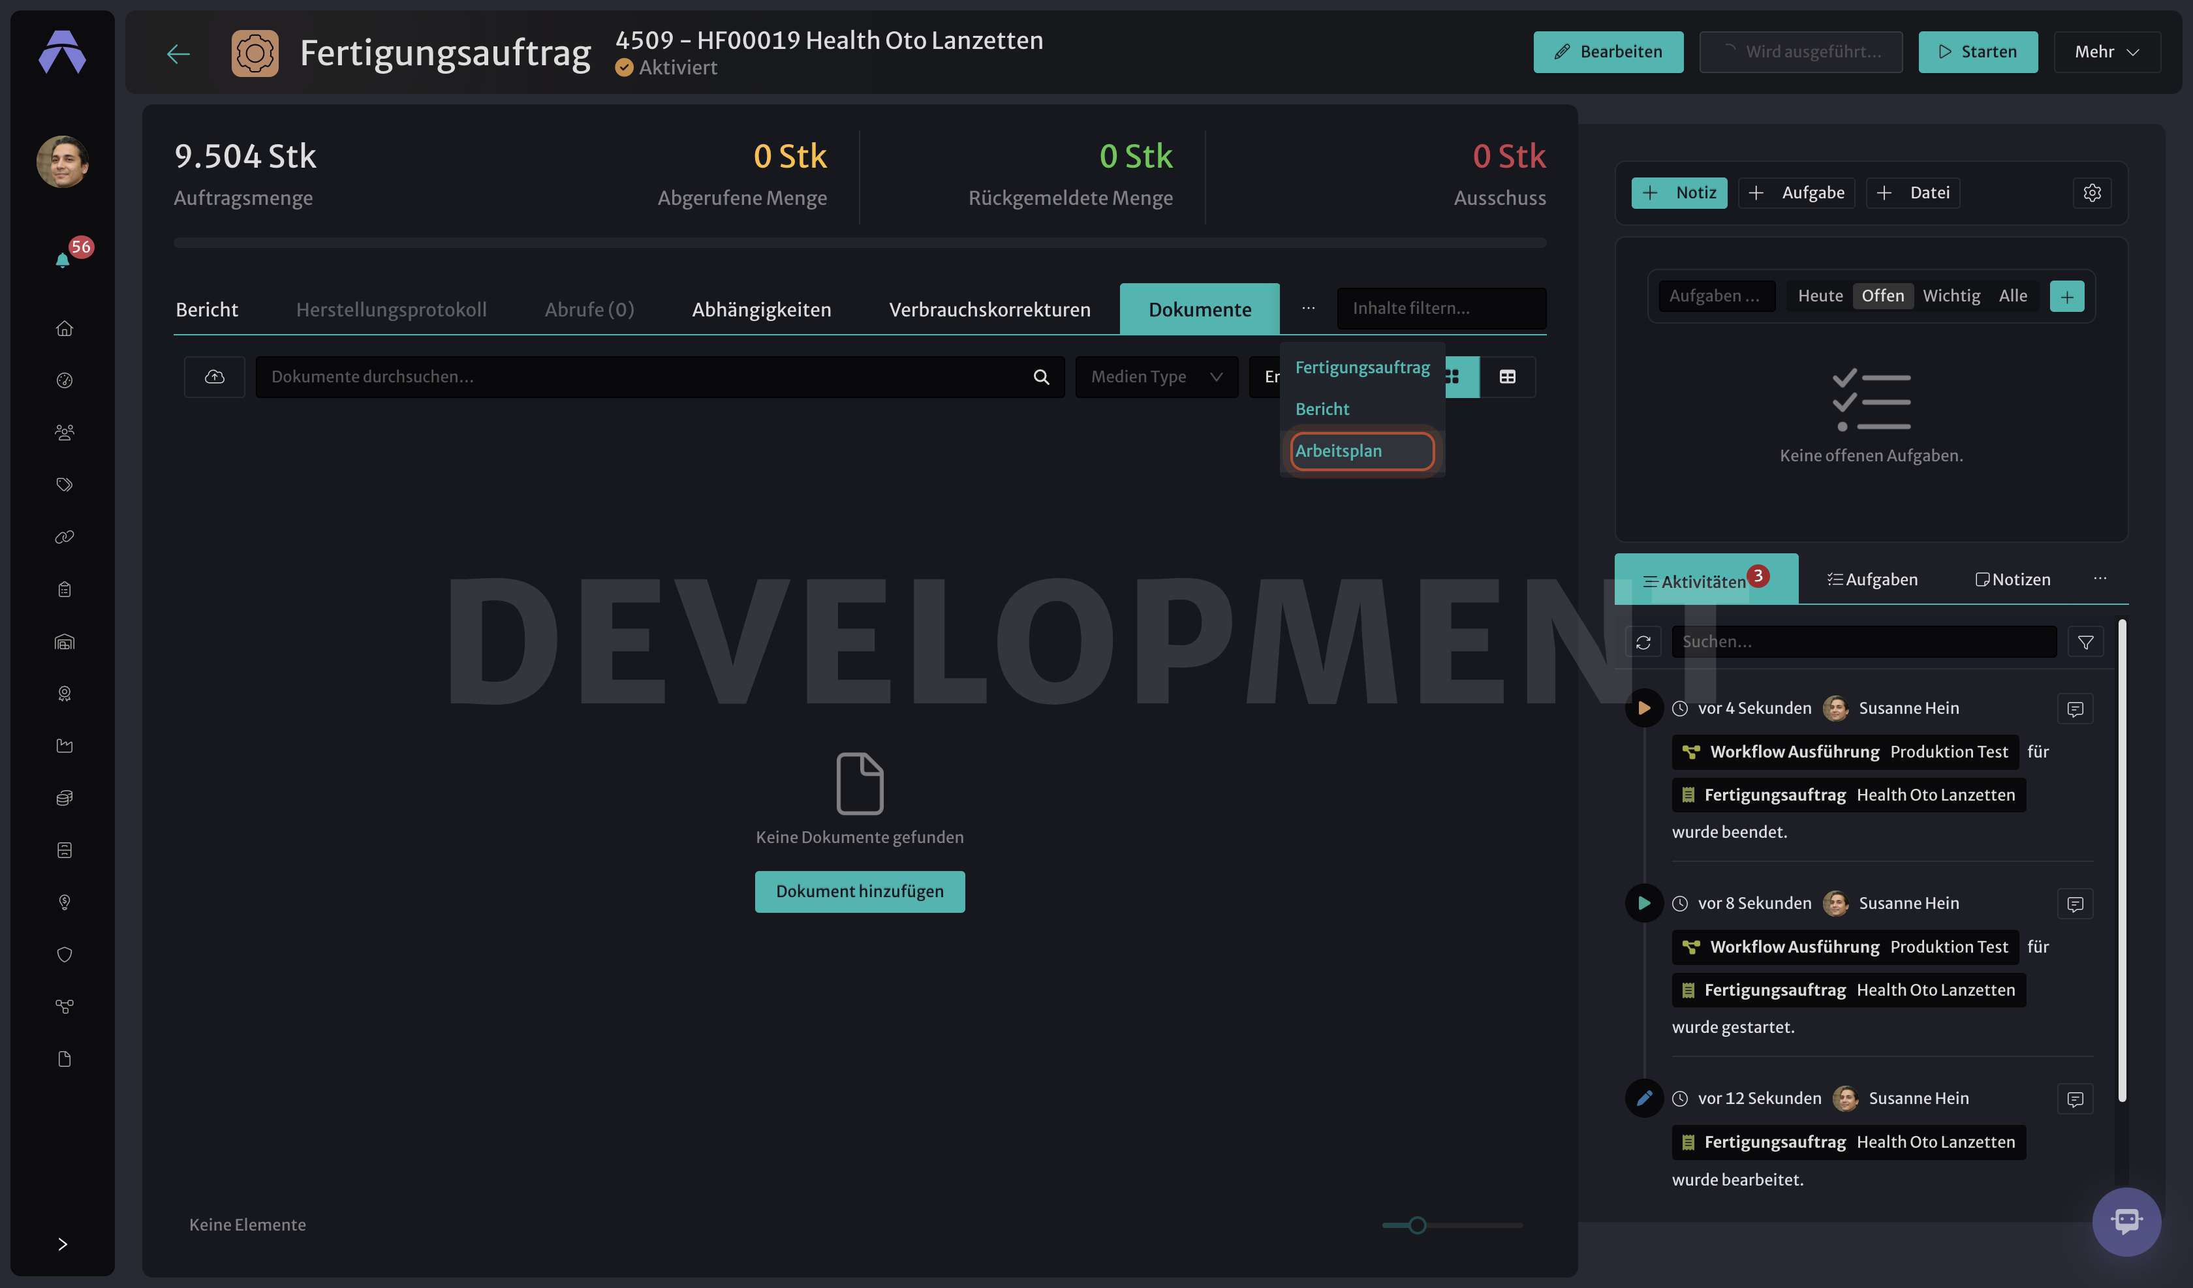Filter tasks by Heute
The width and height of the screenshot is (2193, 1288).
pyautogui.click(x=1820, y=296)
